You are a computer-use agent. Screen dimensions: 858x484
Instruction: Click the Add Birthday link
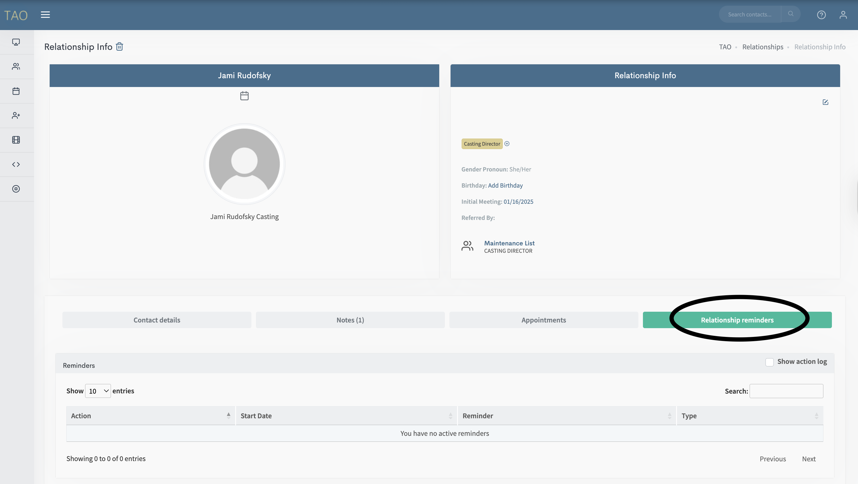505,185
